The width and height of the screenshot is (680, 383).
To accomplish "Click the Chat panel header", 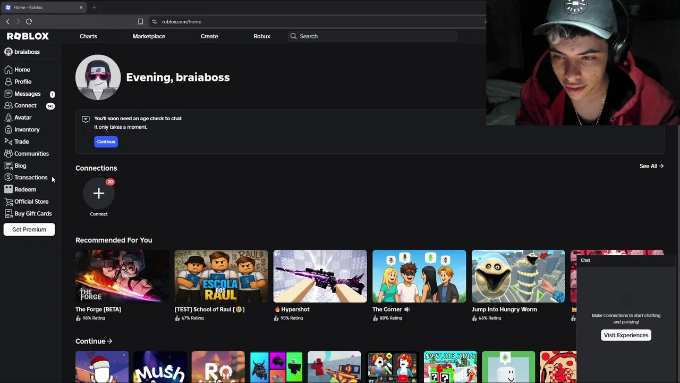I will (x=627, y=260).
